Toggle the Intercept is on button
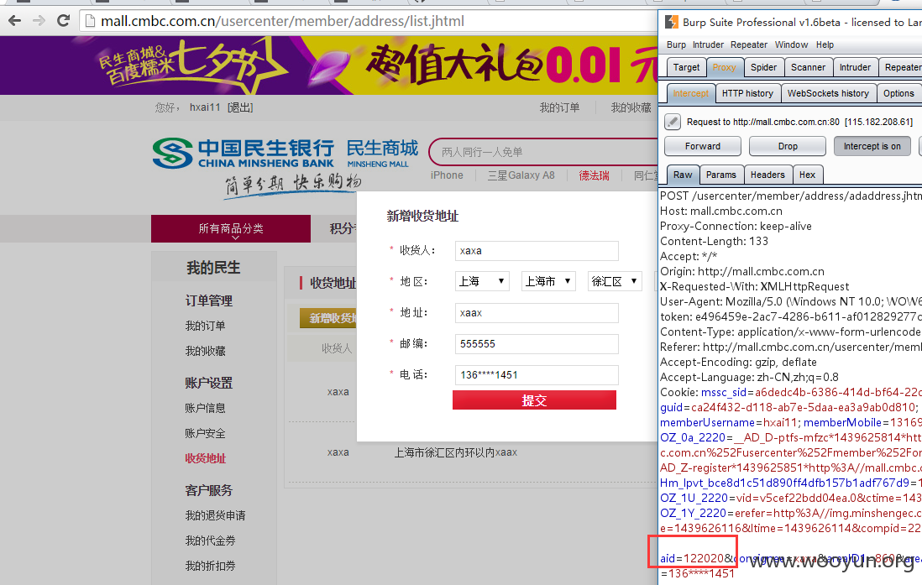The height and width of the screenshot is (585, 922). point(872,146)
